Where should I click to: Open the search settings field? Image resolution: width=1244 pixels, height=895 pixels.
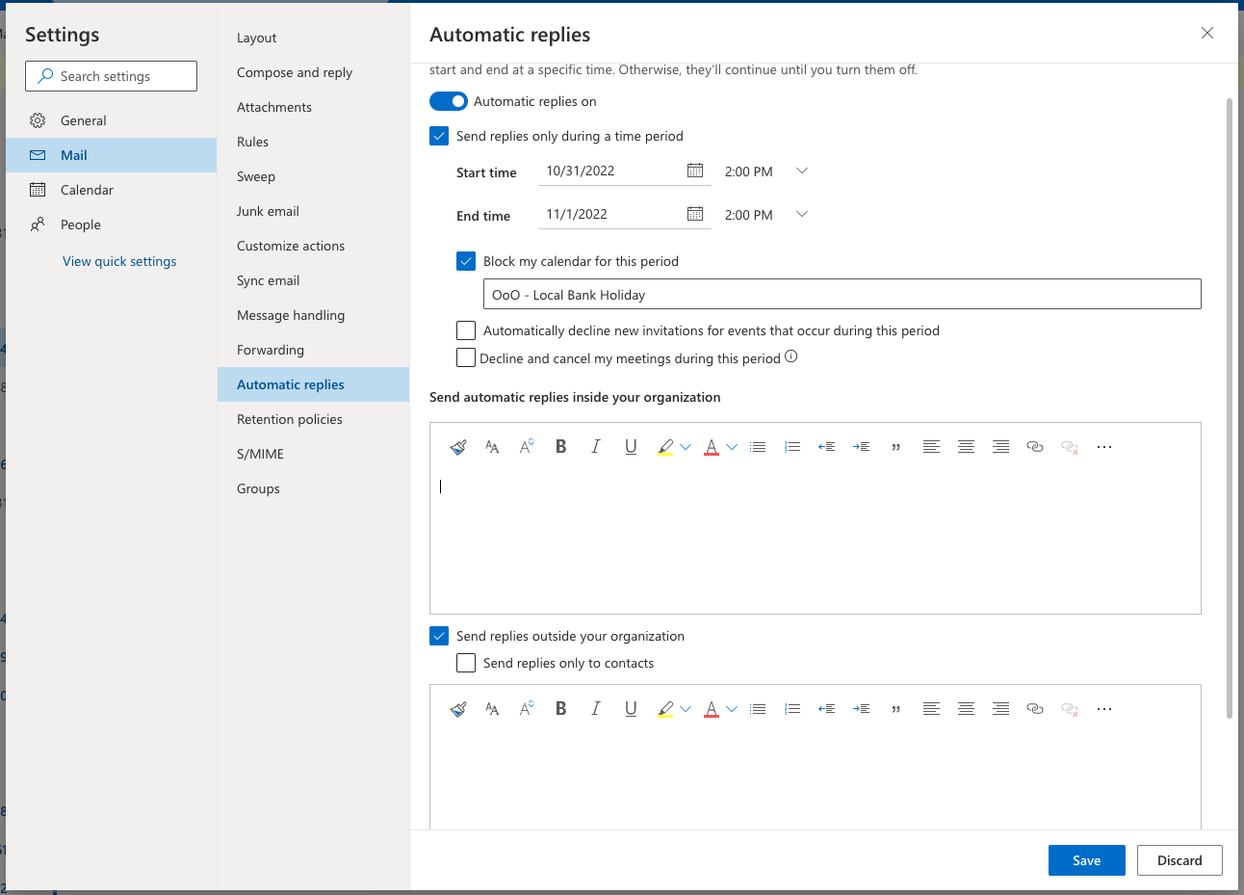click(x=111, y=75)
